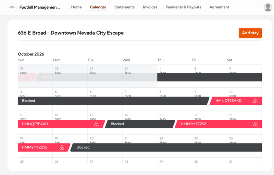This screenshot has height=175, width=274.
Task: Click Airbnb icon on HMM2MTZZS8 bar starting Oct 18
Action: point(62,147)
